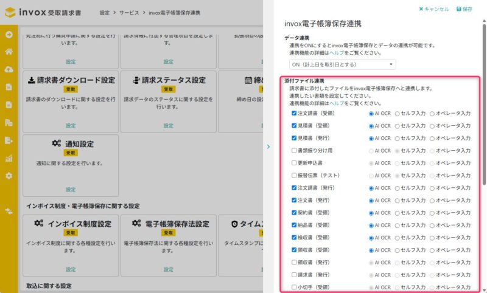Select セルフ入力 for 領収書（受領）

click(x=398, y=250)
